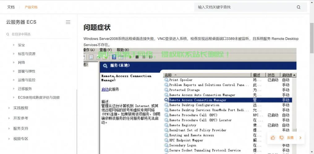Expand the 实践教程 arrow
The image size is (314, 154).
click(9, 108)
